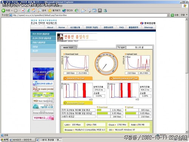The image size is (189, 142).
Task: Click the 168 kbps download value
Action: pos(70,73)
